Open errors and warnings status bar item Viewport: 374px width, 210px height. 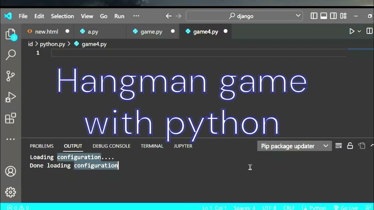18,208
